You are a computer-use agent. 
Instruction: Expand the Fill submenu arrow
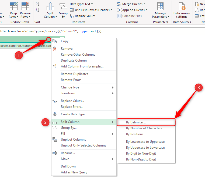coord(113,134)
